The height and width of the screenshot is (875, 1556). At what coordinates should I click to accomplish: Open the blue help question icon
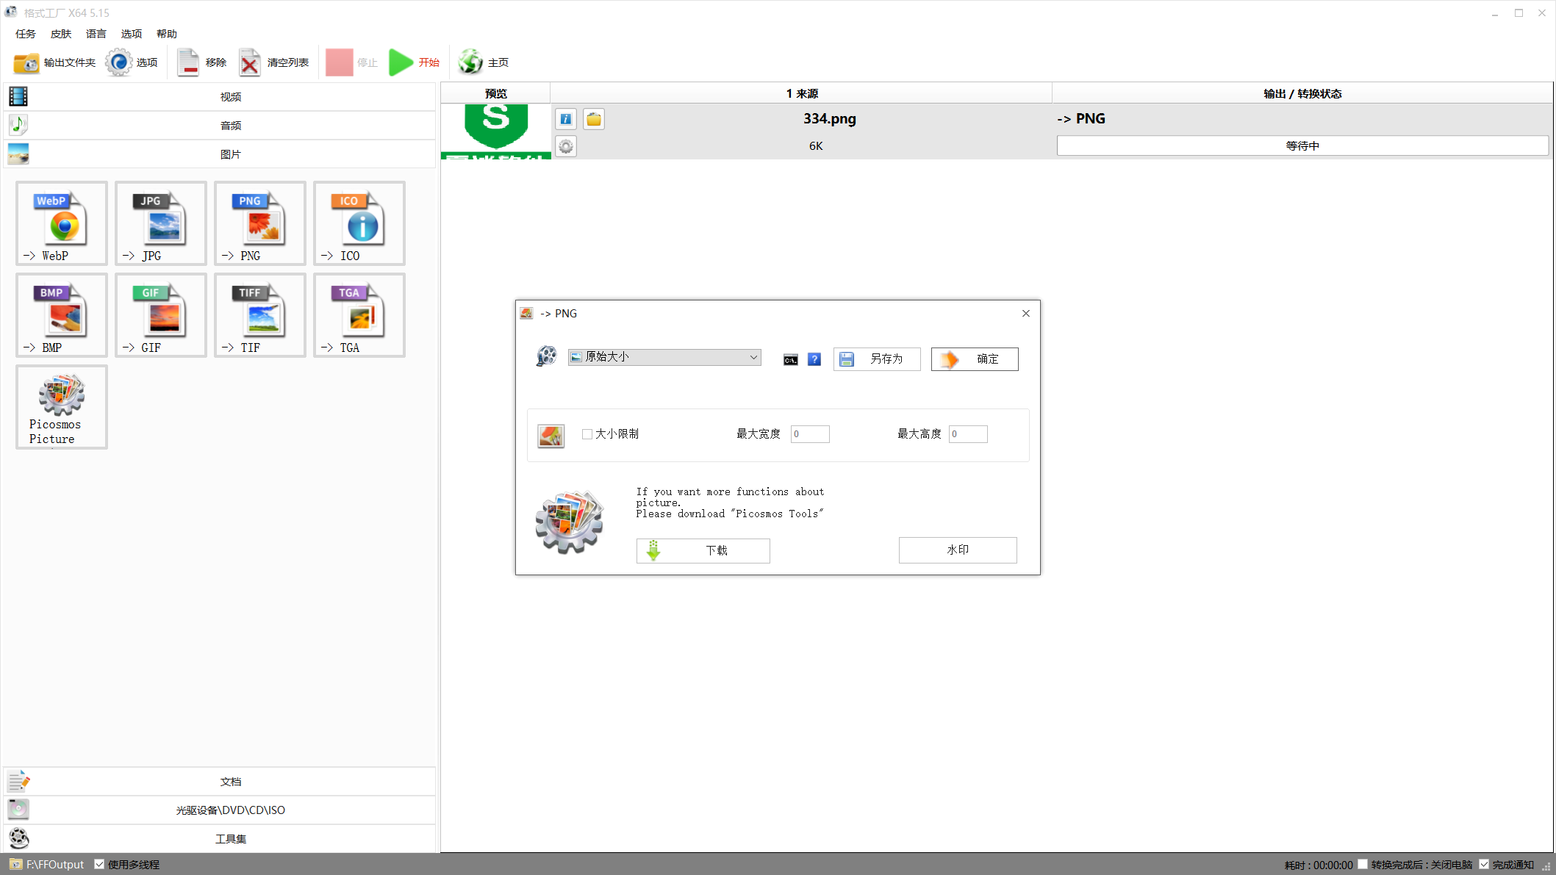point(814,359)
